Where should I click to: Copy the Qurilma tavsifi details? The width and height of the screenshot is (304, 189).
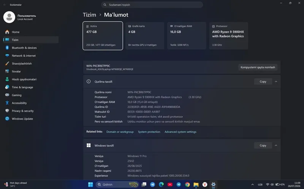pos(263,81)
